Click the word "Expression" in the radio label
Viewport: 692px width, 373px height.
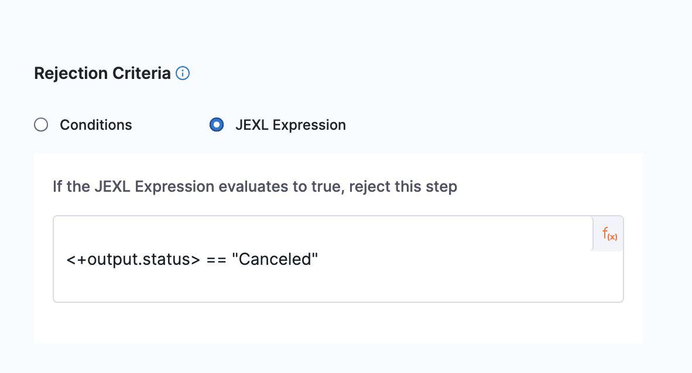click(308, 125)
